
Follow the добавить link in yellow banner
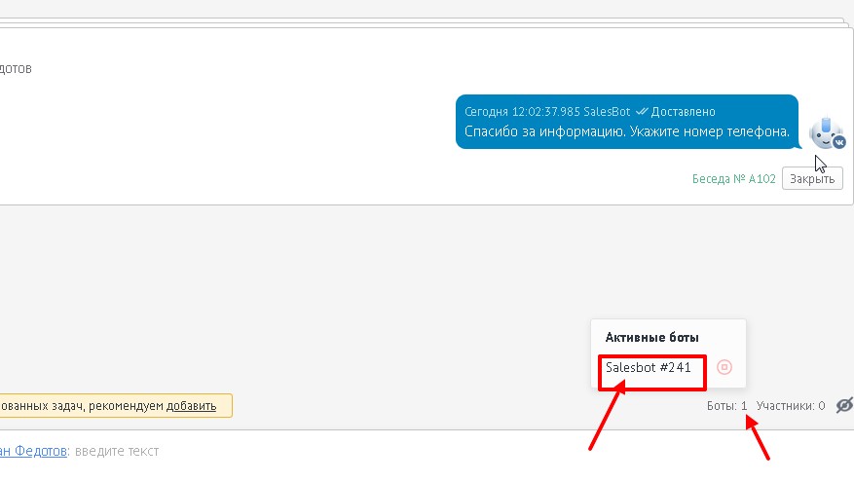click(x=191, y=406)
